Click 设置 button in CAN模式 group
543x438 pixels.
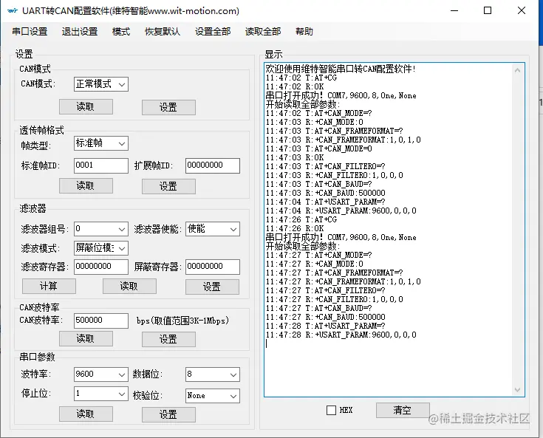pos(168,107)
